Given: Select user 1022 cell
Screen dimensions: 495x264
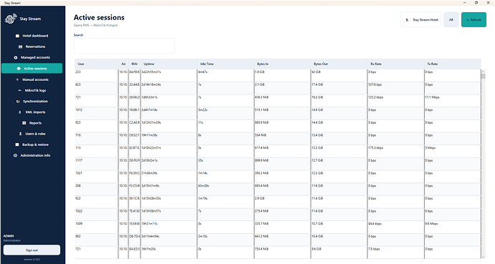Looking at the screenshot, I should point(96,215).
